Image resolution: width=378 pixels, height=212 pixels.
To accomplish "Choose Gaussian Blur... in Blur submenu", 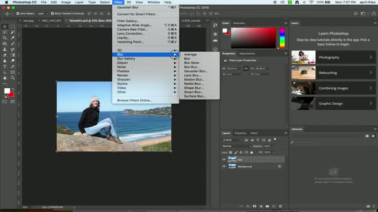I will click(195, 71).
